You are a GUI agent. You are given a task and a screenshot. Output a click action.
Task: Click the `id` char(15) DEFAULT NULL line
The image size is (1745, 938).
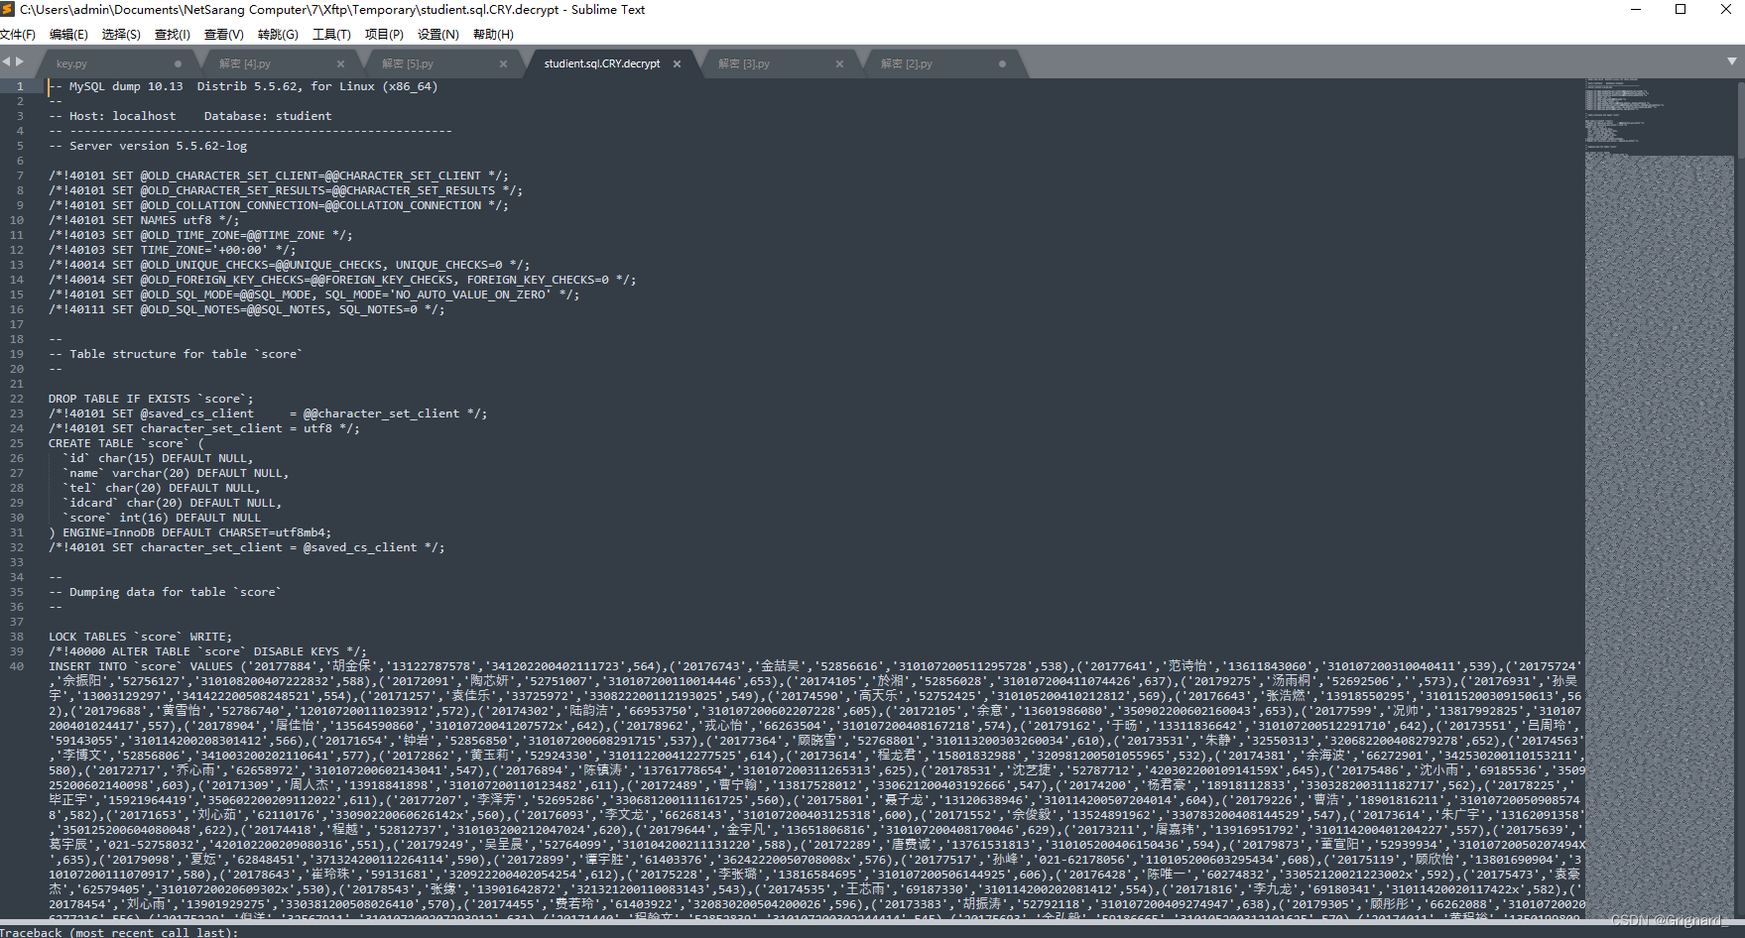click(x=158, y=458)
